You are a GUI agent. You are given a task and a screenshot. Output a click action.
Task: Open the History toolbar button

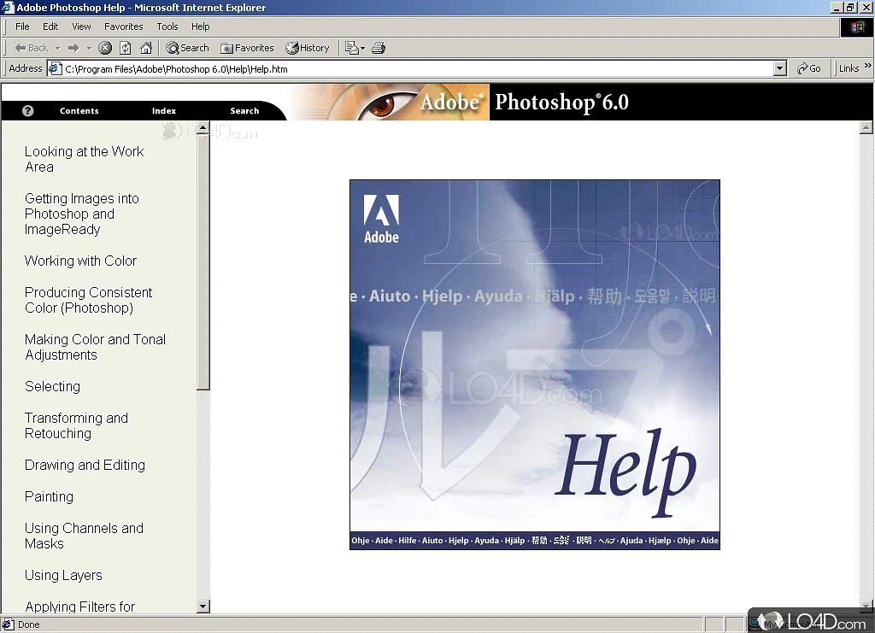(308, 49)
